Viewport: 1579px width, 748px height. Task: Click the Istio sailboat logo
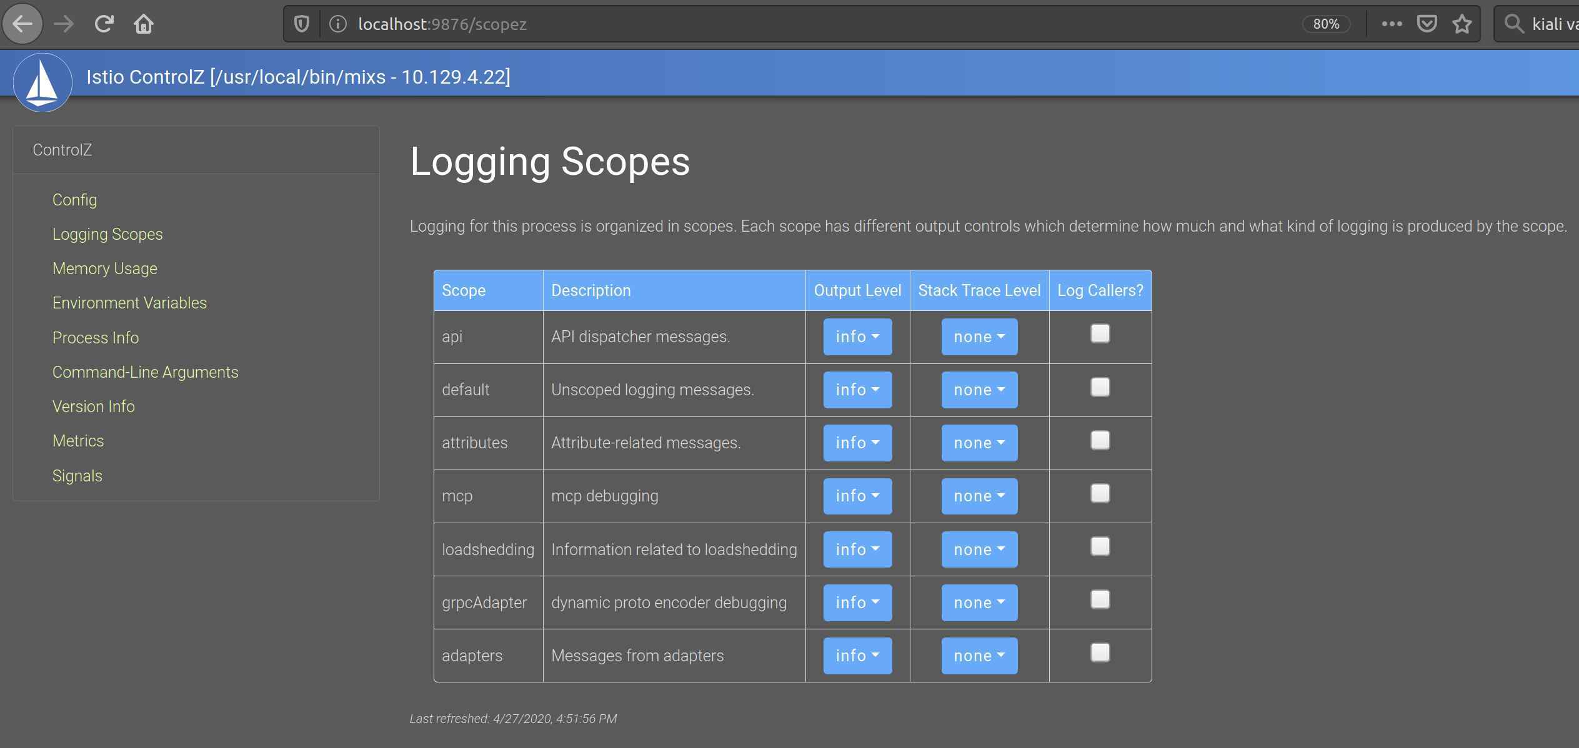(42, 82)
